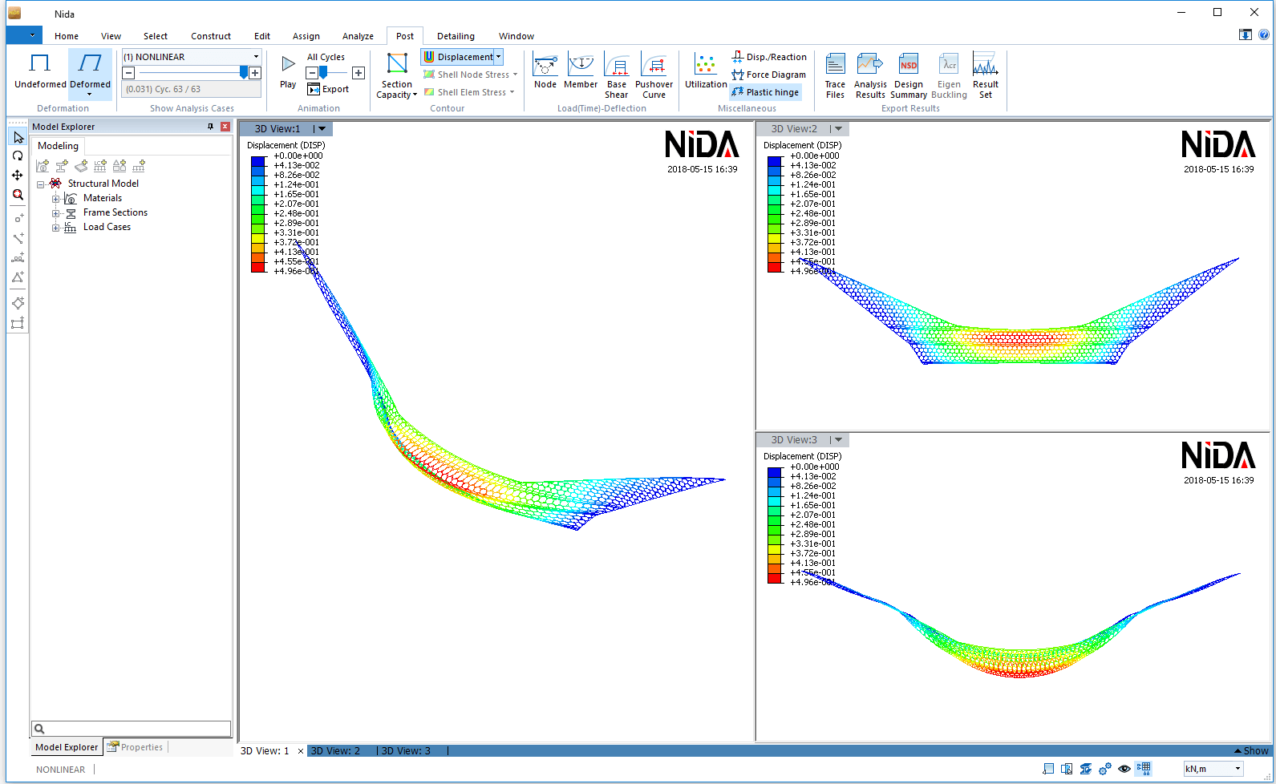Open the 3D View:3 dropdown arrow
Screen dimensions: 1276x784
(x=838, y=440)
